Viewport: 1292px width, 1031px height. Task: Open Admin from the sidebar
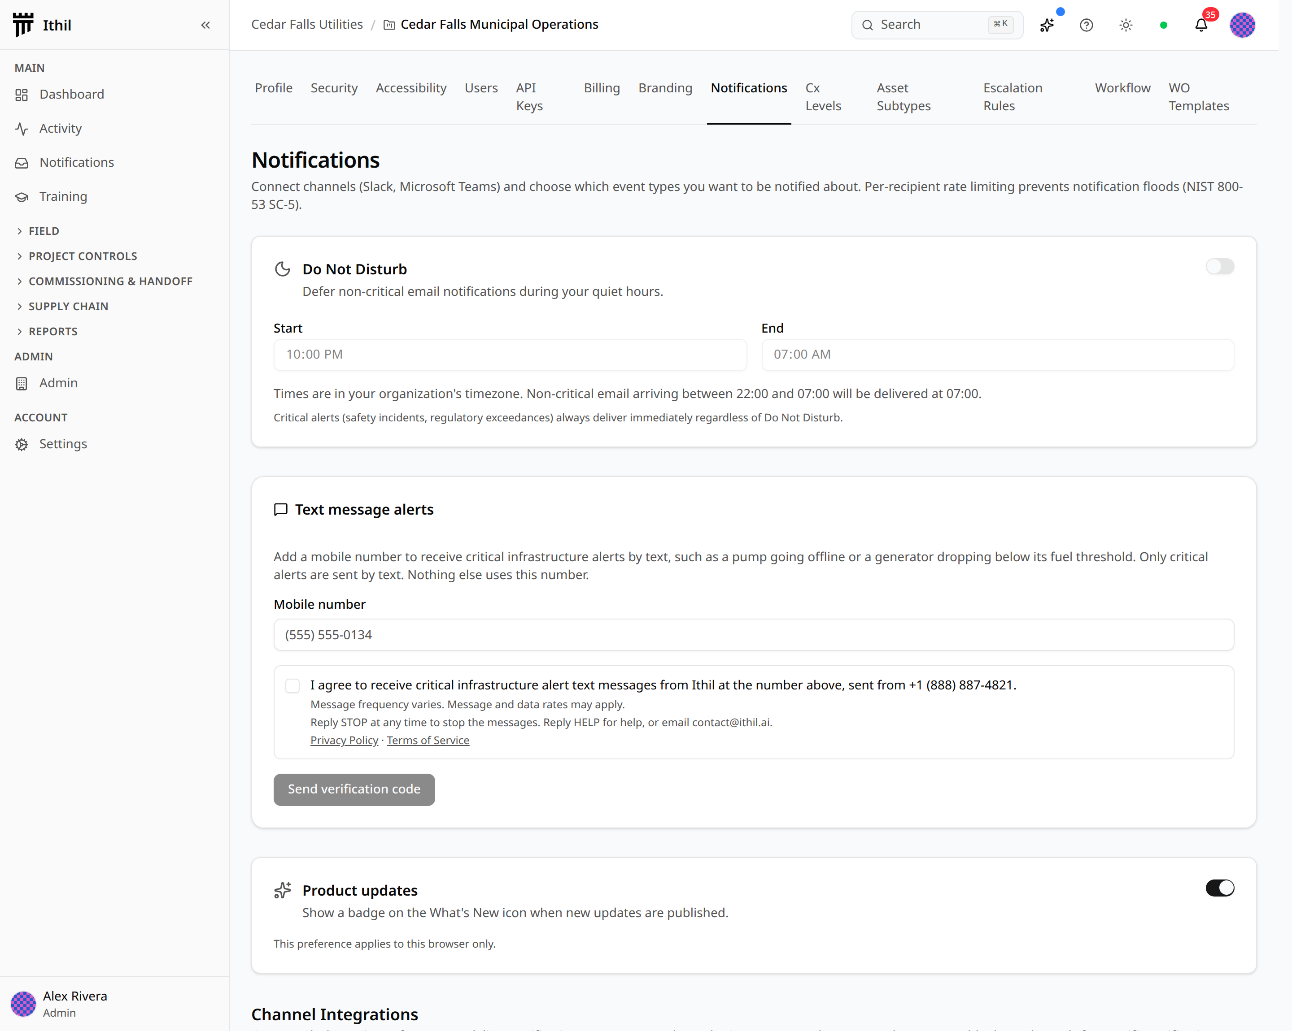(58, 383)
